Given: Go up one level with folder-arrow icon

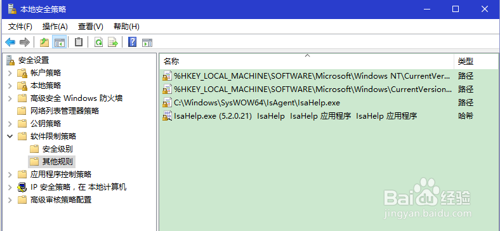Looking at the screenshot, I should pyautogui.click(x=44, y=42).
